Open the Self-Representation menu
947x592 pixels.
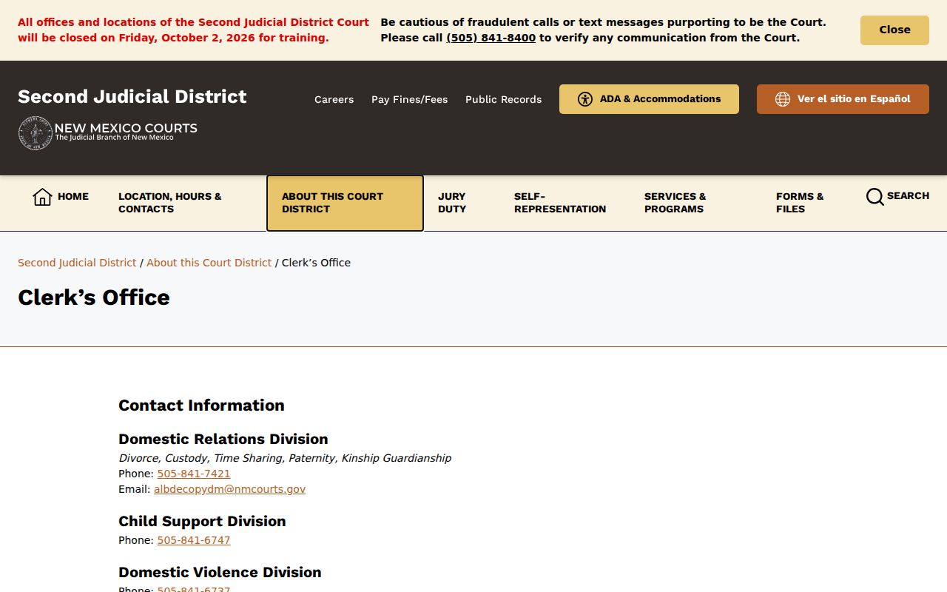(x=560, y=203)
